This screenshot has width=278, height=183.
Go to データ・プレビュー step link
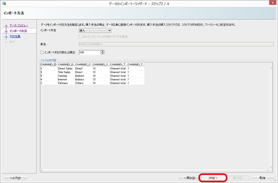(x=19, y=26)
